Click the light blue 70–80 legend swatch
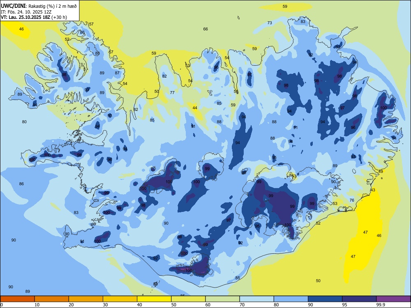Viewport: 411px width, 308px height. click(x=256, y=299)
